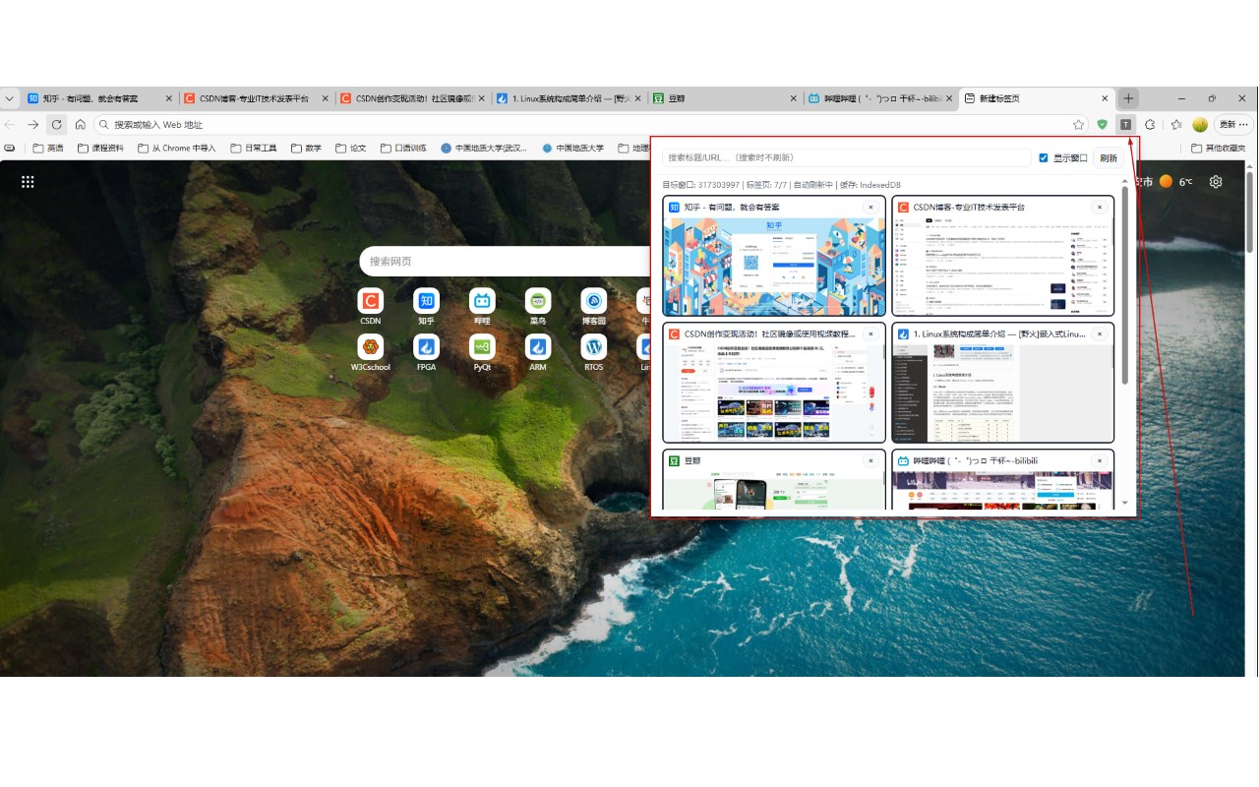Open the 菜鸟 shortcut icon
This screenshot has height=787, width=1259.
coord(538,301)
